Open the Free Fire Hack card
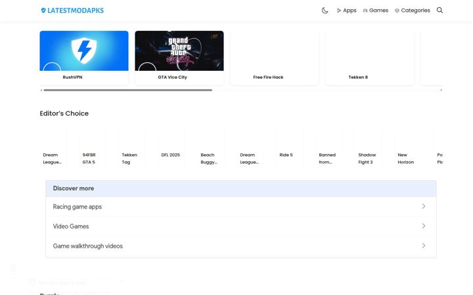 click(x=275, y=58)
